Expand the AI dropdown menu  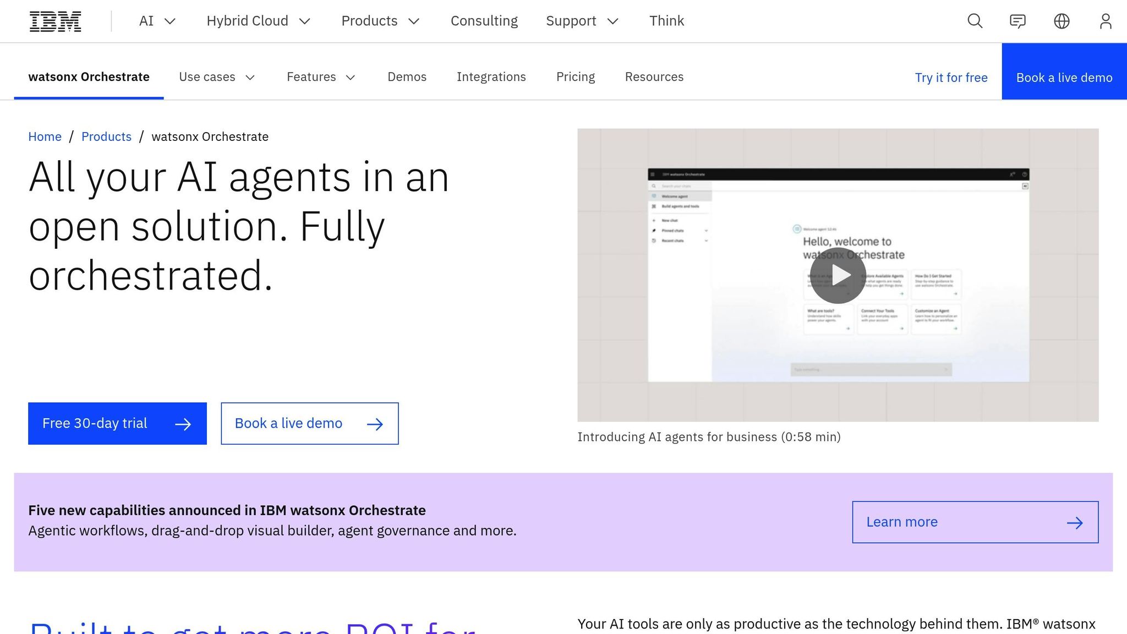pyautogui.click(x=156, y=21)
